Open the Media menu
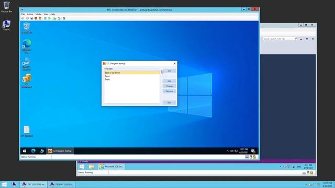The image size is (335, 188). [x=38, y=14]
